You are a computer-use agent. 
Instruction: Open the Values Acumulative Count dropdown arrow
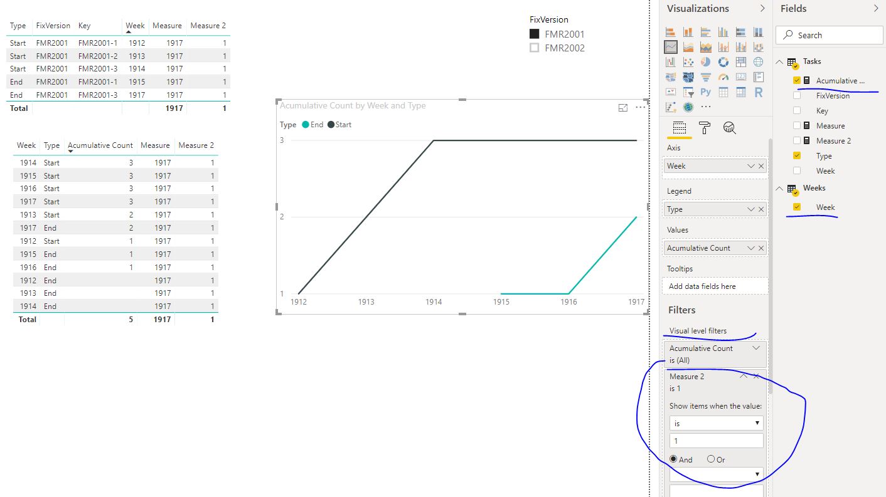point(751,248)
